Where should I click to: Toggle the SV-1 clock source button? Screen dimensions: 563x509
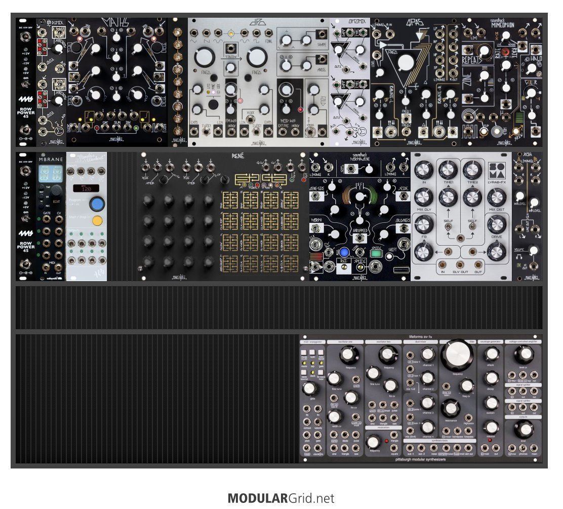[x=304, y=372]
